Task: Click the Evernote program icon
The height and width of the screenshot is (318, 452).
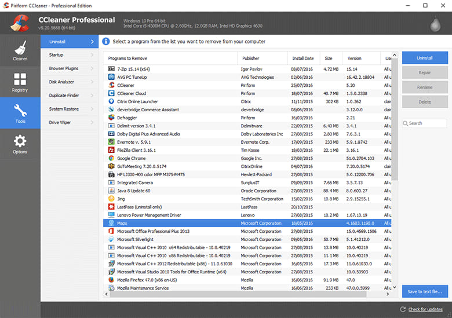Action: coord(111,142)
